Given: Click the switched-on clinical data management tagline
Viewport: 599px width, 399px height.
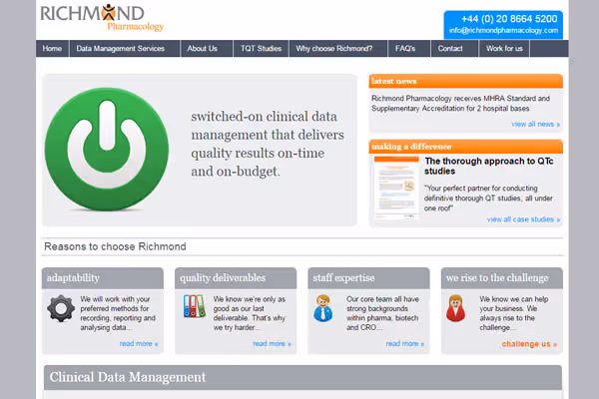Looking at the screenshot, I should [268, 144].
